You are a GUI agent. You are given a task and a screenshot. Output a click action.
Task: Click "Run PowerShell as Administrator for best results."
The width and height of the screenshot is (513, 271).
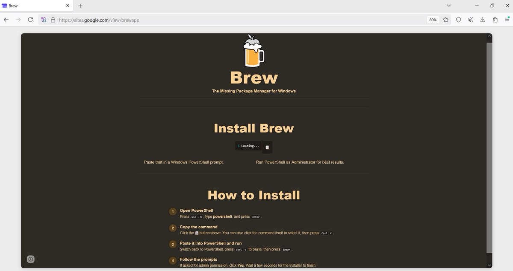(x=300, y=162)
